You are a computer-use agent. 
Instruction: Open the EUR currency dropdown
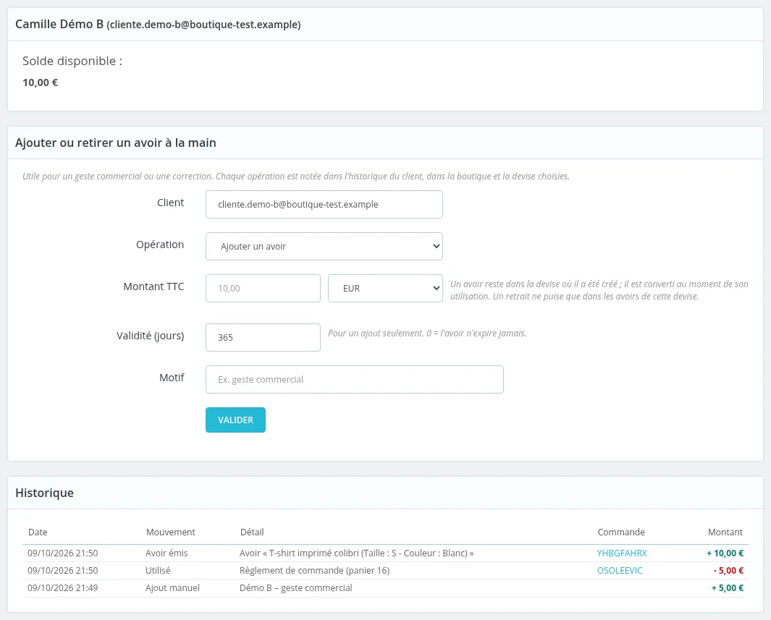(385, 289)
